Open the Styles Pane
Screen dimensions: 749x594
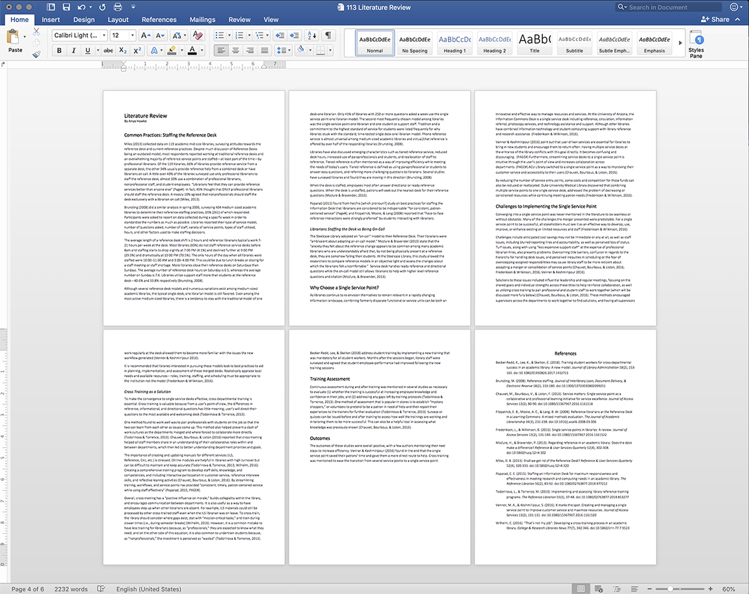(696, 44)
